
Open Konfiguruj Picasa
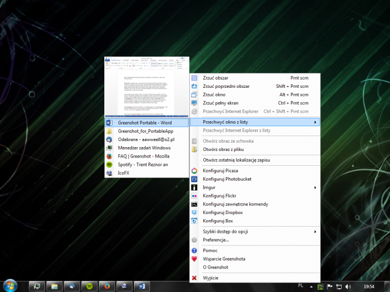(255, 171)
